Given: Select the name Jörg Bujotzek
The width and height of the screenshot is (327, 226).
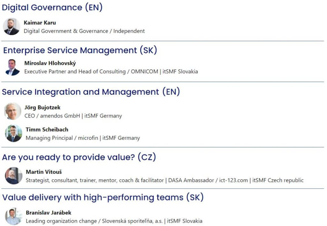Looking at the screenshot, I should (x=42, y=107).
